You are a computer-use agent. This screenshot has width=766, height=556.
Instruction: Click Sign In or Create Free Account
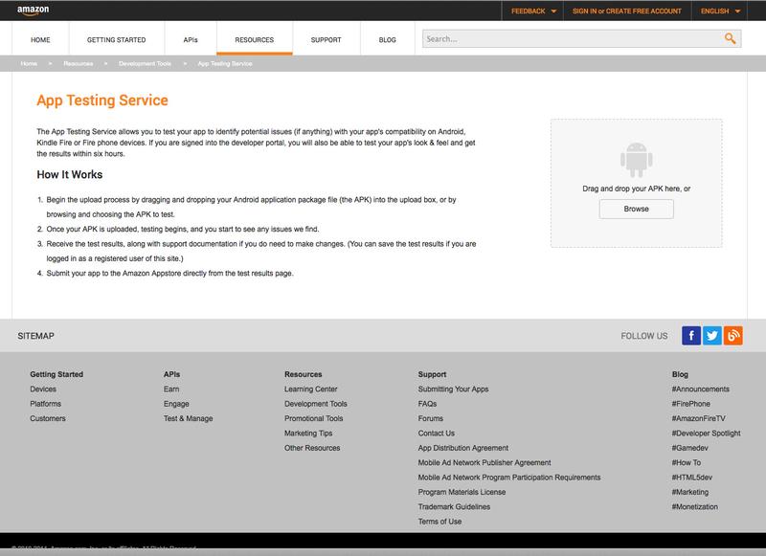pos(627,11)
